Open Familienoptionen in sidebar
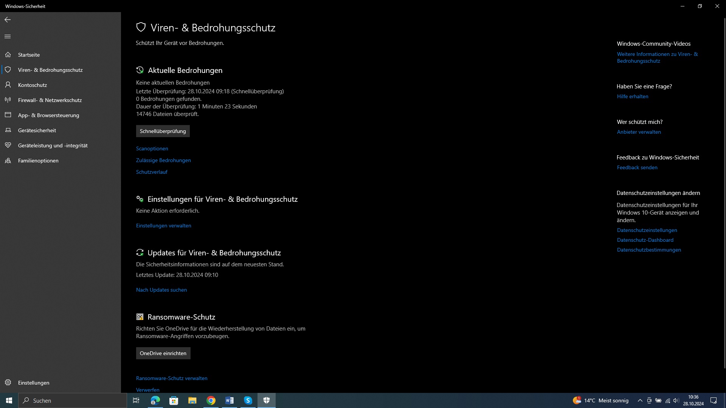This screenshot has width=726, height=408. click(38, 161)
